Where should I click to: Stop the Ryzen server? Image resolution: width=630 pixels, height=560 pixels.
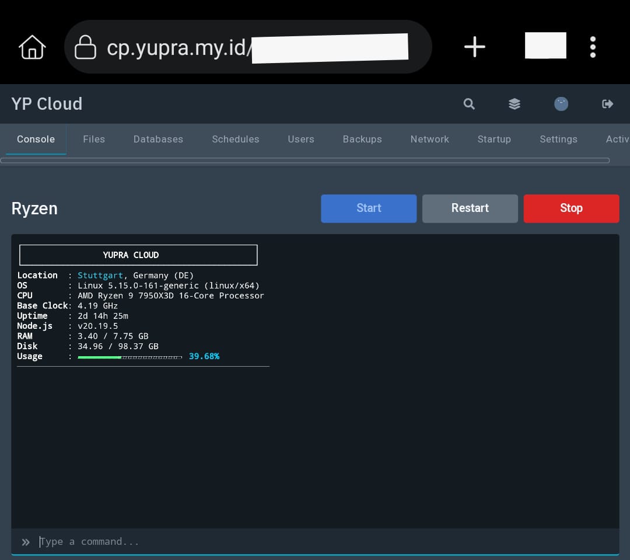[x=571, y=208]
